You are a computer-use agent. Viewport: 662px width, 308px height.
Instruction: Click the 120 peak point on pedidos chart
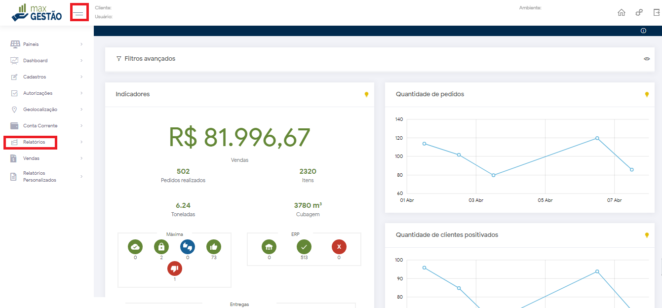click(x=597, y=138)
